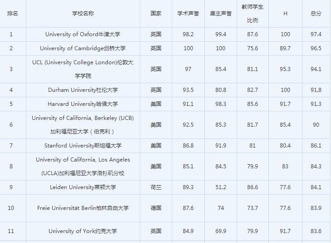
Task: Click rank number 11
Action: click(11, 231)
